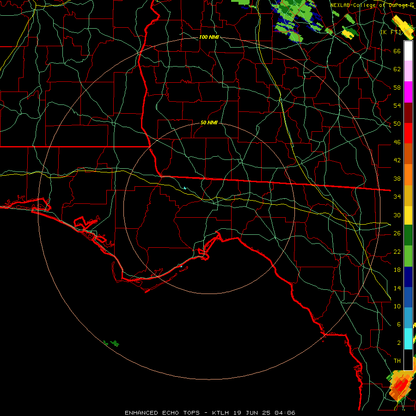Click the red-orange storm cell echo

pos(400,386)
